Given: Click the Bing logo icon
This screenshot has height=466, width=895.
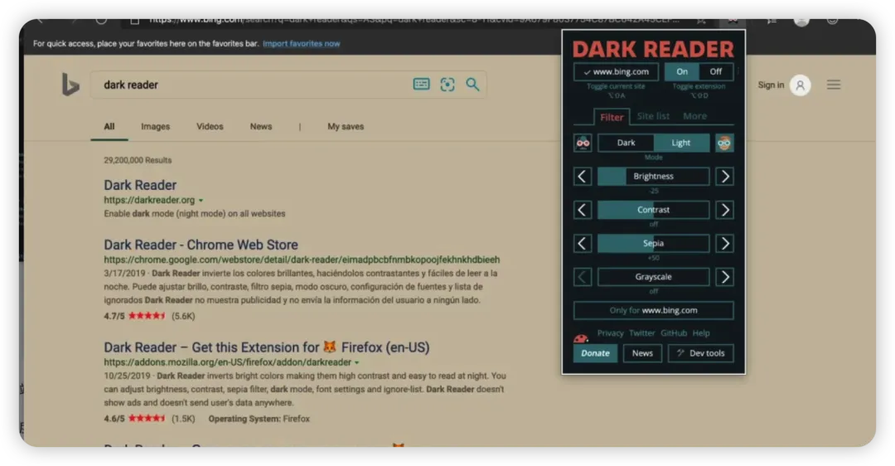Looking at the screenshot, I should [x=70, y=85].
